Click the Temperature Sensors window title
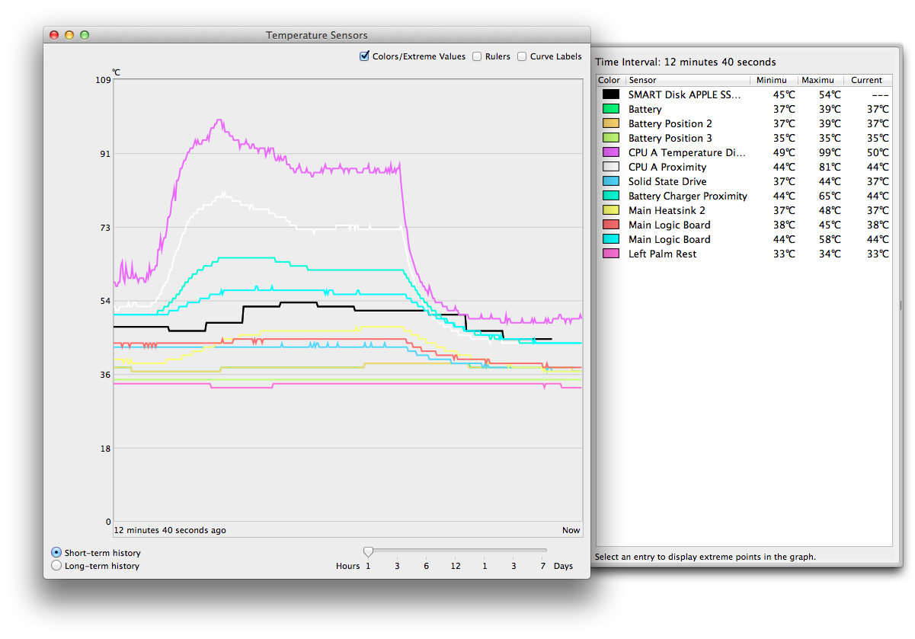This screenshot has height=639, width=915. pyautogui.click(x=317, y=35)
